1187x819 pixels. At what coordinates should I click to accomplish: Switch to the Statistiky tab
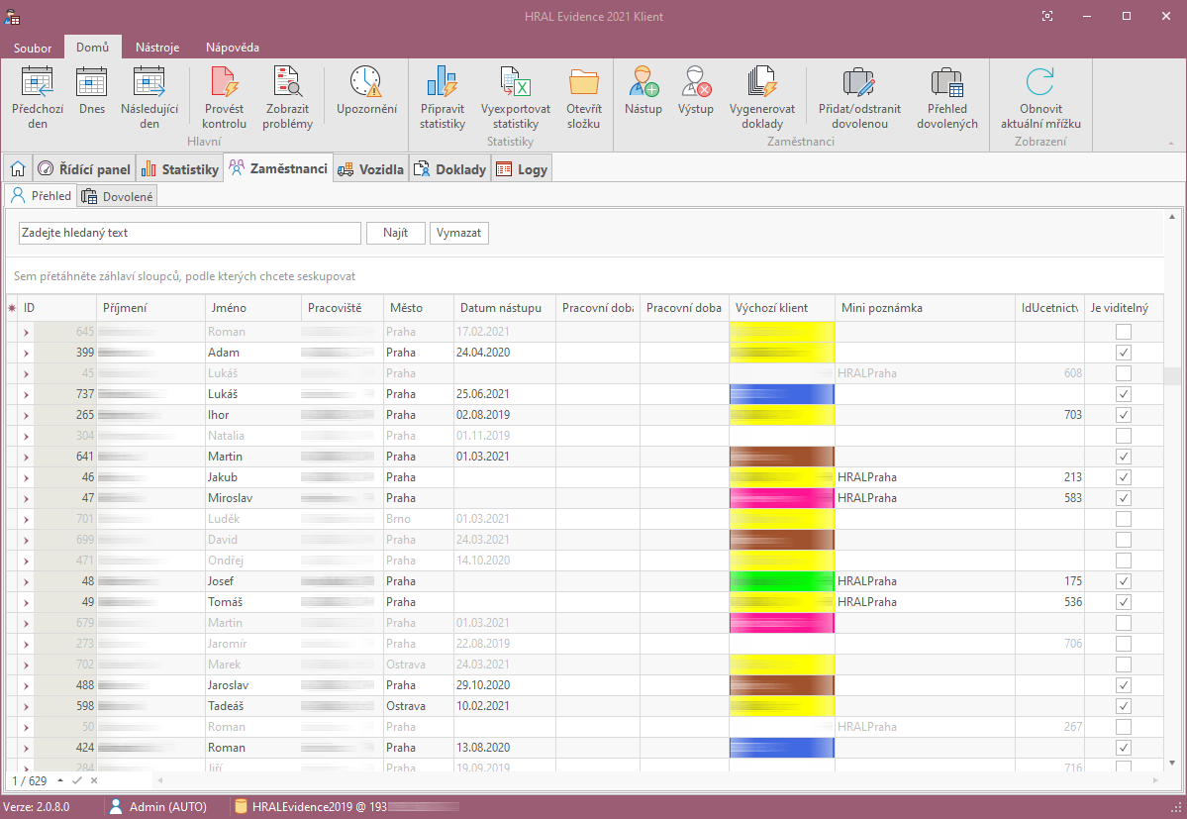[x=179, y=168]
